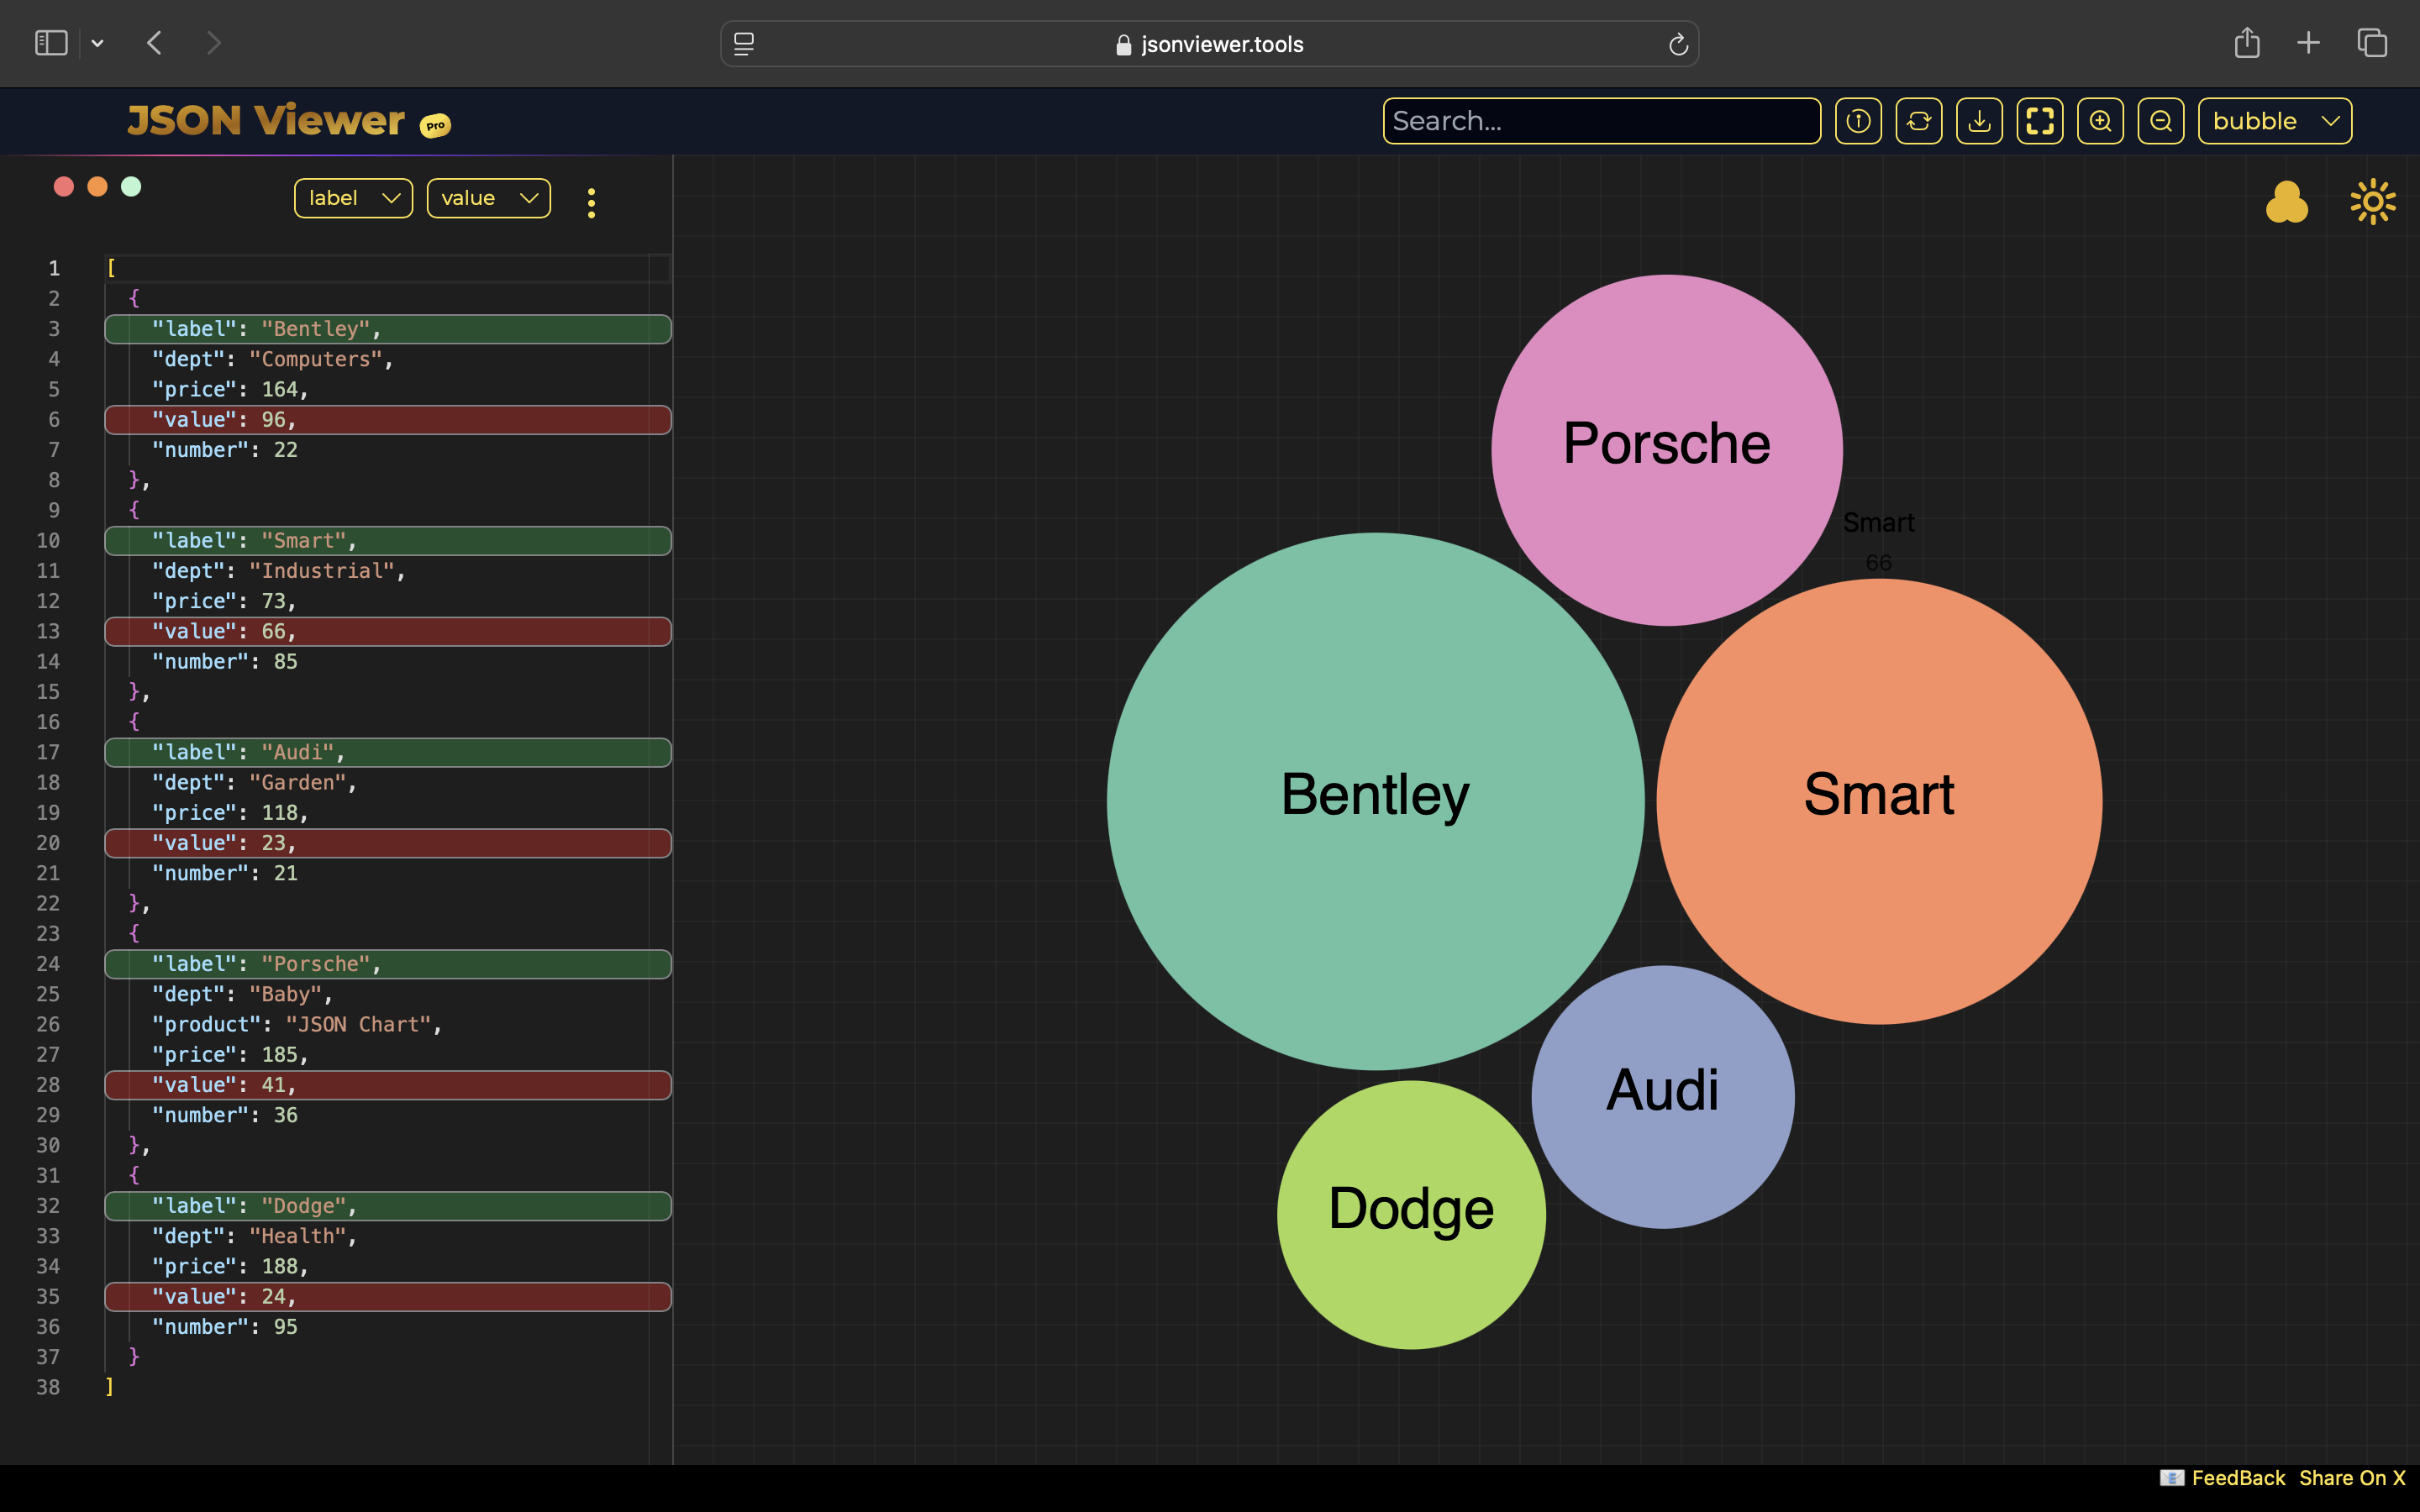Open a new tab with plus icon
Screen dimensions: 2420x1512
[2308, 43]
